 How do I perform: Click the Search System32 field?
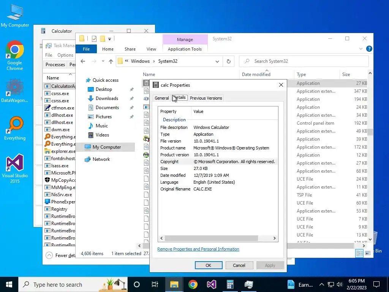[x=304, y=61]
